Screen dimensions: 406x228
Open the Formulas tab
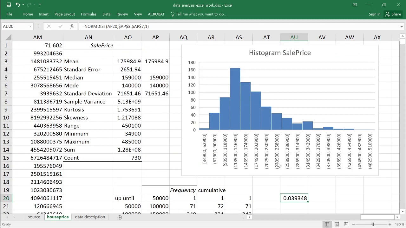(x=88, y=14)
